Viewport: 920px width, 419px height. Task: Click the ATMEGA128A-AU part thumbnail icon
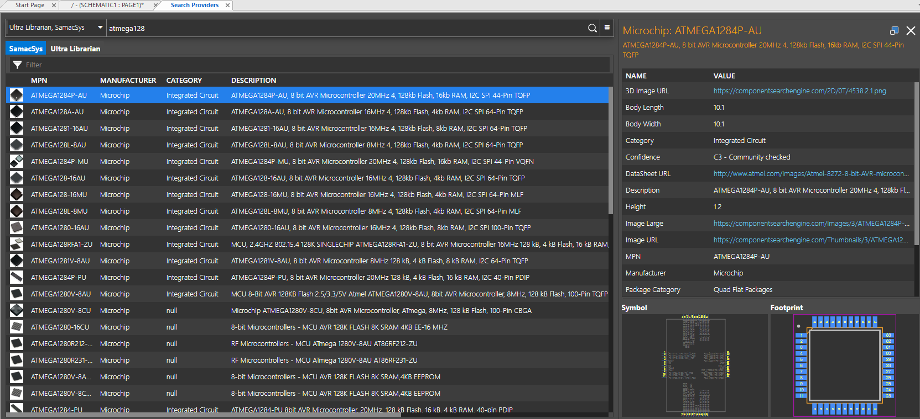(17, 112)
